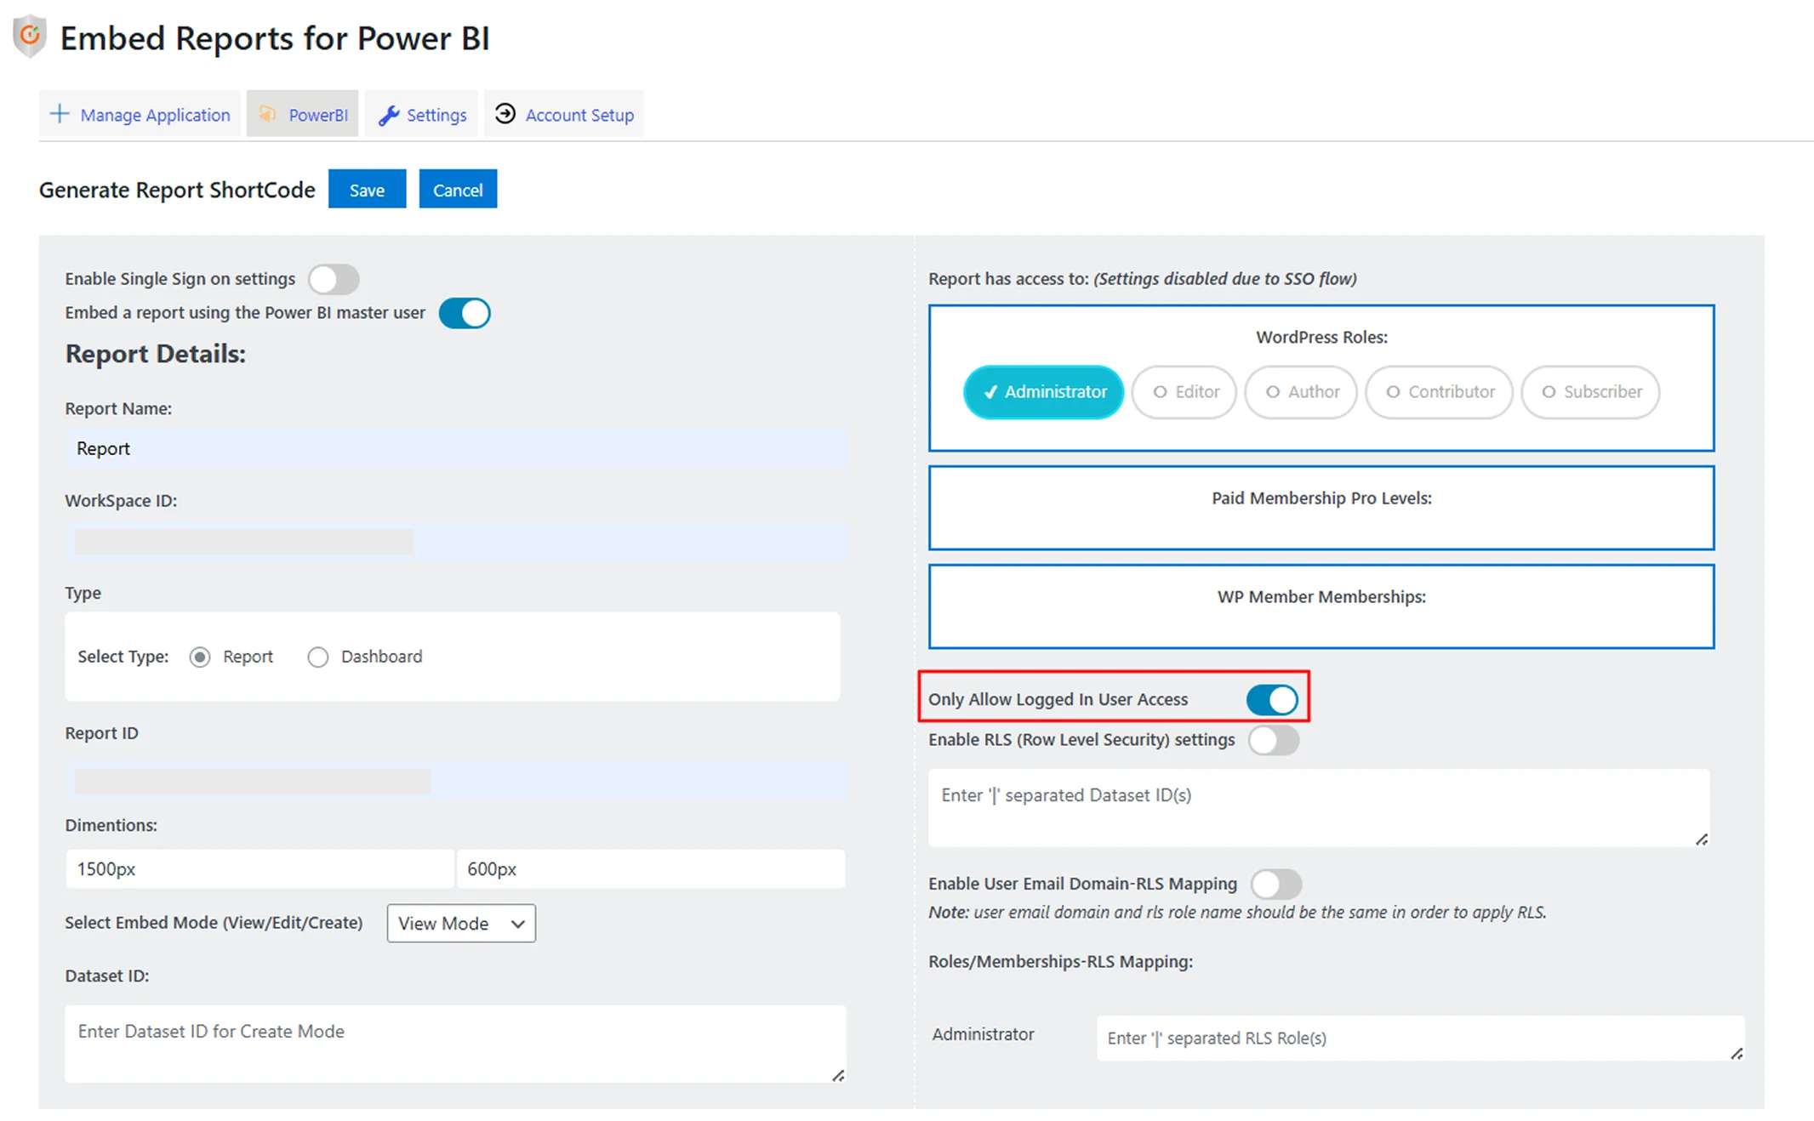Click the plus icon beside Manage Application

coord(59,114)
